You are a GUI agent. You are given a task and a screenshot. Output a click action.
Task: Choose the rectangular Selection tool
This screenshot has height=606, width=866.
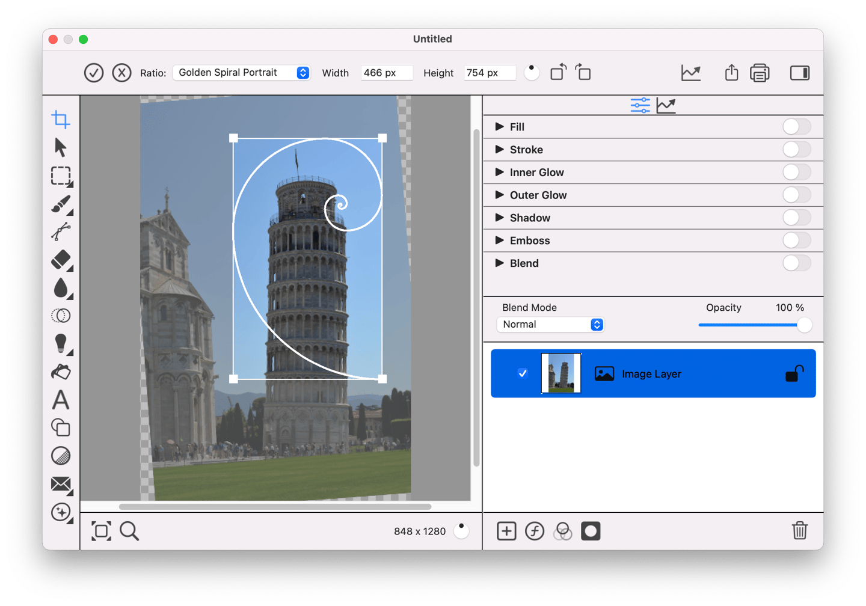point(61,176)
